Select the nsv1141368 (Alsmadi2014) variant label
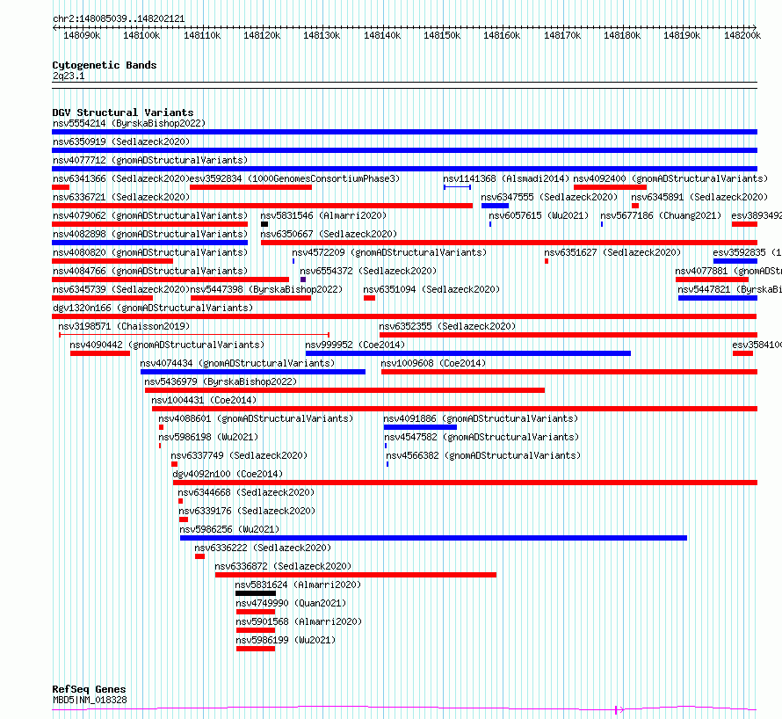782x719 pixels. [506, 178]
